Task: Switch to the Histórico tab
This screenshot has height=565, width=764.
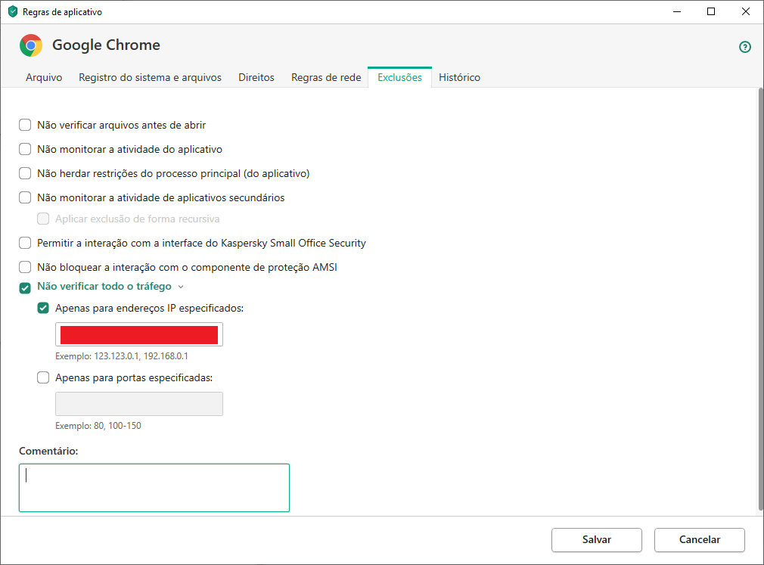Action: (459, 77)
